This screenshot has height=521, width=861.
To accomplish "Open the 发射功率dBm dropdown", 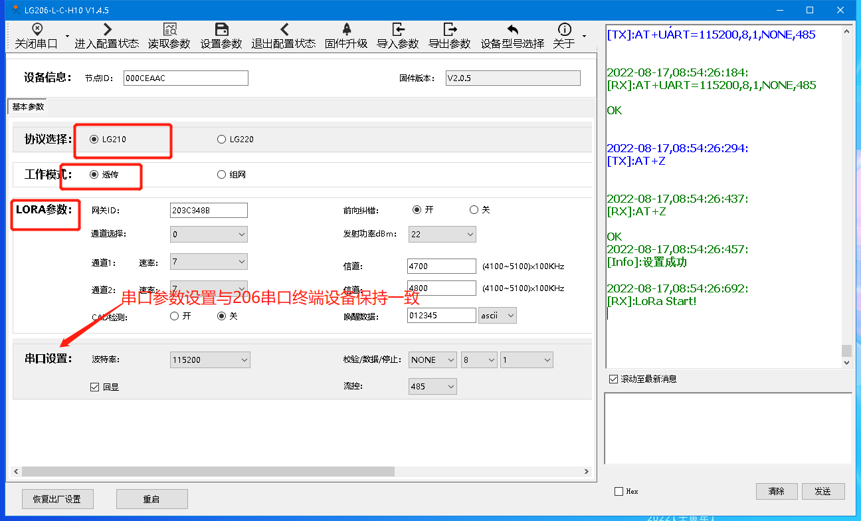I will pyautogui.click(x=442, y=234).
